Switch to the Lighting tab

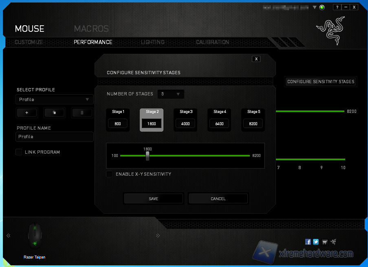point(153,42)
